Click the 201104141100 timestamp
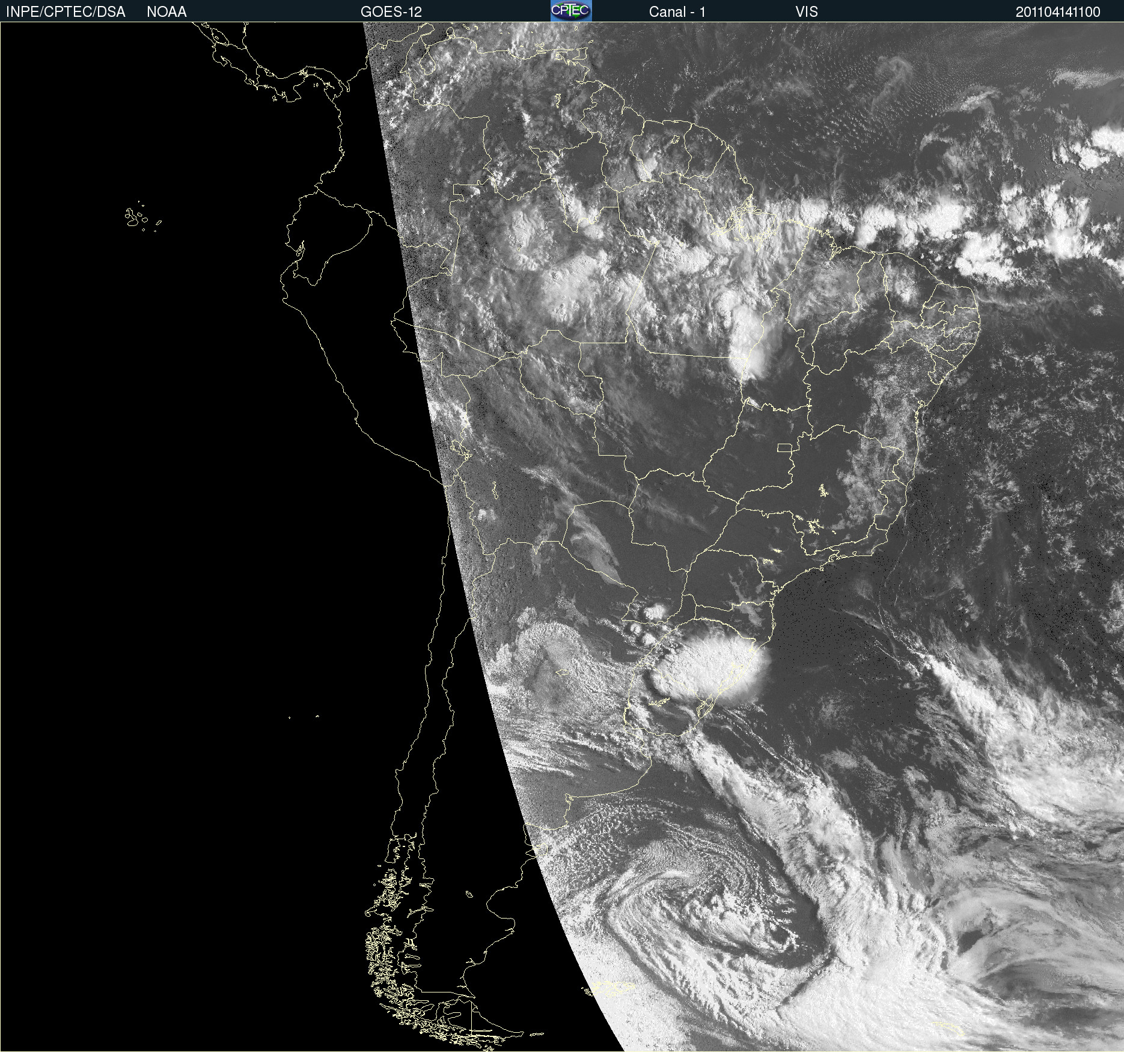The height and width of the screenshot is (1052, 1124). coord(1058,12)
